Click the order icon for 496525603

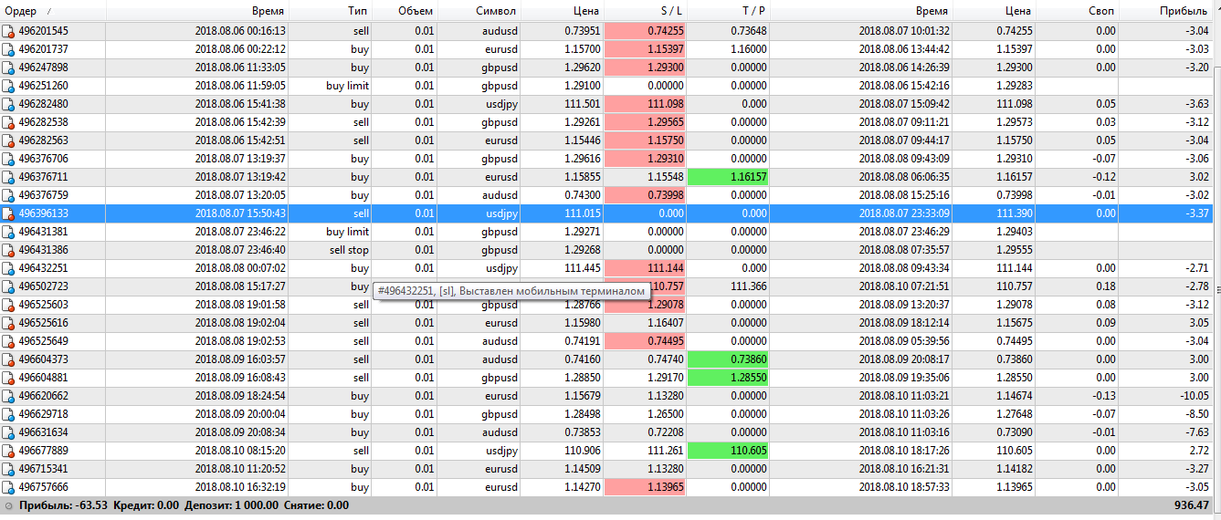[8, 305]
